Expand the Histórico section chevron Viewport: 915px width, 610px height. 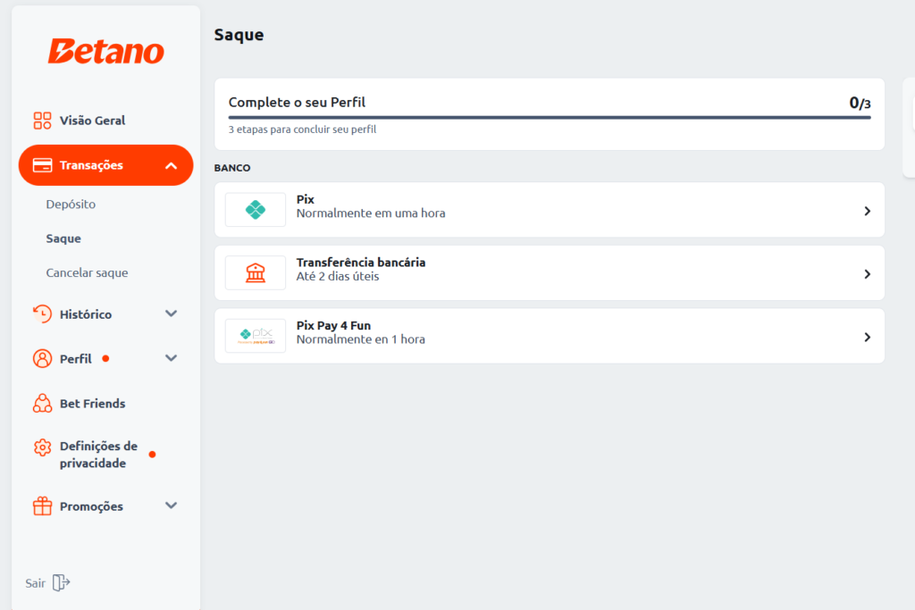coord(171,313)
